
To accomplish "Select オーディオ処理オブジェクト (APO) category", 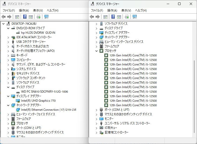I will coord(35,51).
